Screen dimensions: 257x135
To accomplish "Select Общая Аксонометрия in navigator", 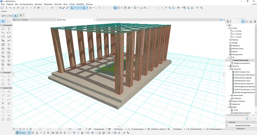I will 241,63.
